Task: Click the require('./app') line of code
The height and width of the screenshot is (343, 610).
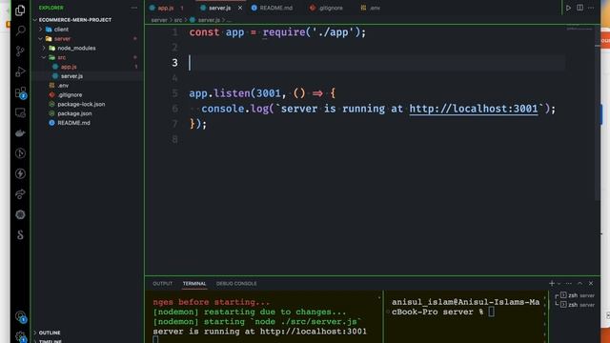Action: click(277, 32)
